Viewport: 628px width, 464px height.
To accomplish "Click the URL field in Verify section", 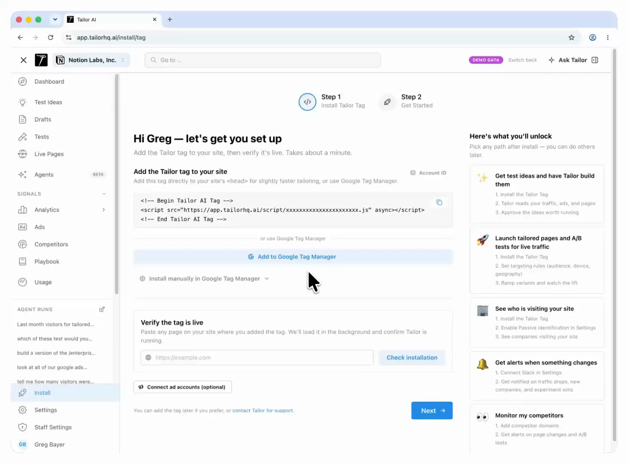I will pyautogui.click(x=257, y=357).
